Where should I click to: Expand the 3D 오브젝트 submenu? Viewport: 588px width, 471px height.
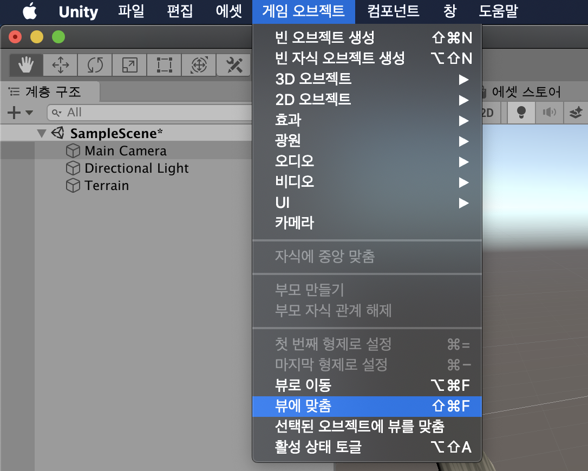click(367, 79)
